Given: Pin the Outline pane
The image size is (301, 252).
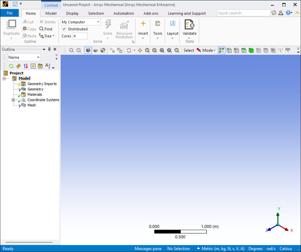Looking at the screenshot, I should point(49,49).
